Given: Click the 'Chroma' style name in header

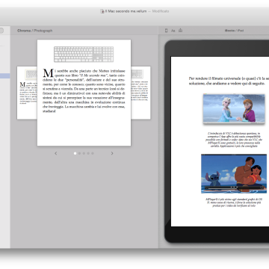Looking at the screenshot, I should click(24, 31).
